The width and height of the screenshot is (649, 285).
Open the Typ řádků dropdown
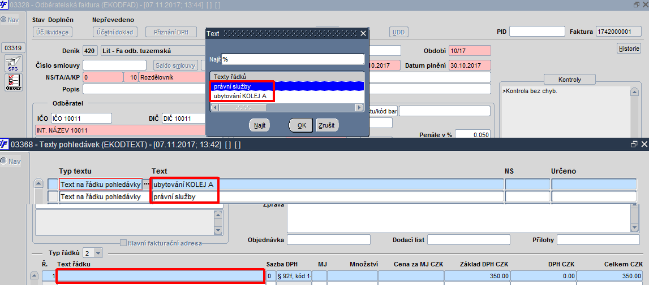tap(98, 253)
